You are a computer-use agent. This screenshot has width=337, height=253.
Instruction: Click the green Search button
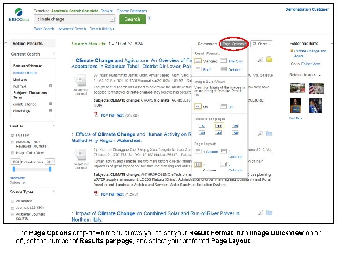point(132,19)
